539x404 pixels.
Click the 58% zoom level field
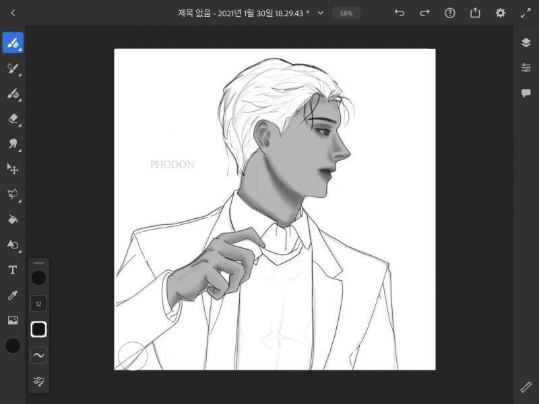tap(346, 13)
